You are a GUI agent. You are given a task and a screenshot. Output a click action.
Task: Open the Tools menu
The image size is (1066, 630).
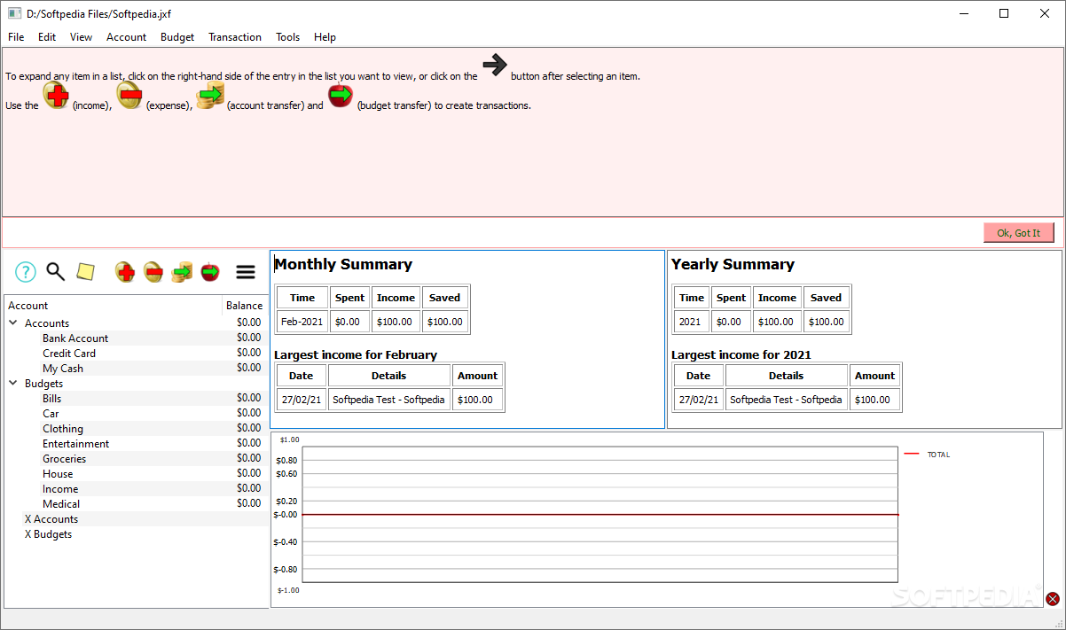[x=287, y=37]
